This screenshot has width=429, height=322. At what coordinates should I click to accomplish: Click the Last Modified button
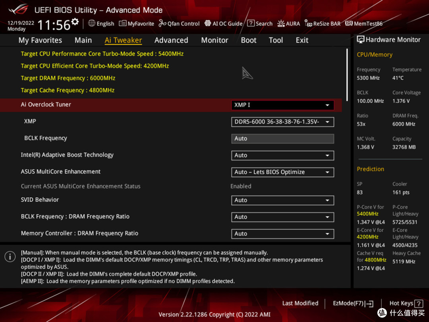[x=300, y=303]
